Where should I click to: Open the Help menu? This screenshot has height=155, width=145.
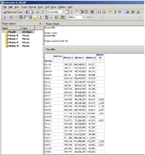pos(70,7)
